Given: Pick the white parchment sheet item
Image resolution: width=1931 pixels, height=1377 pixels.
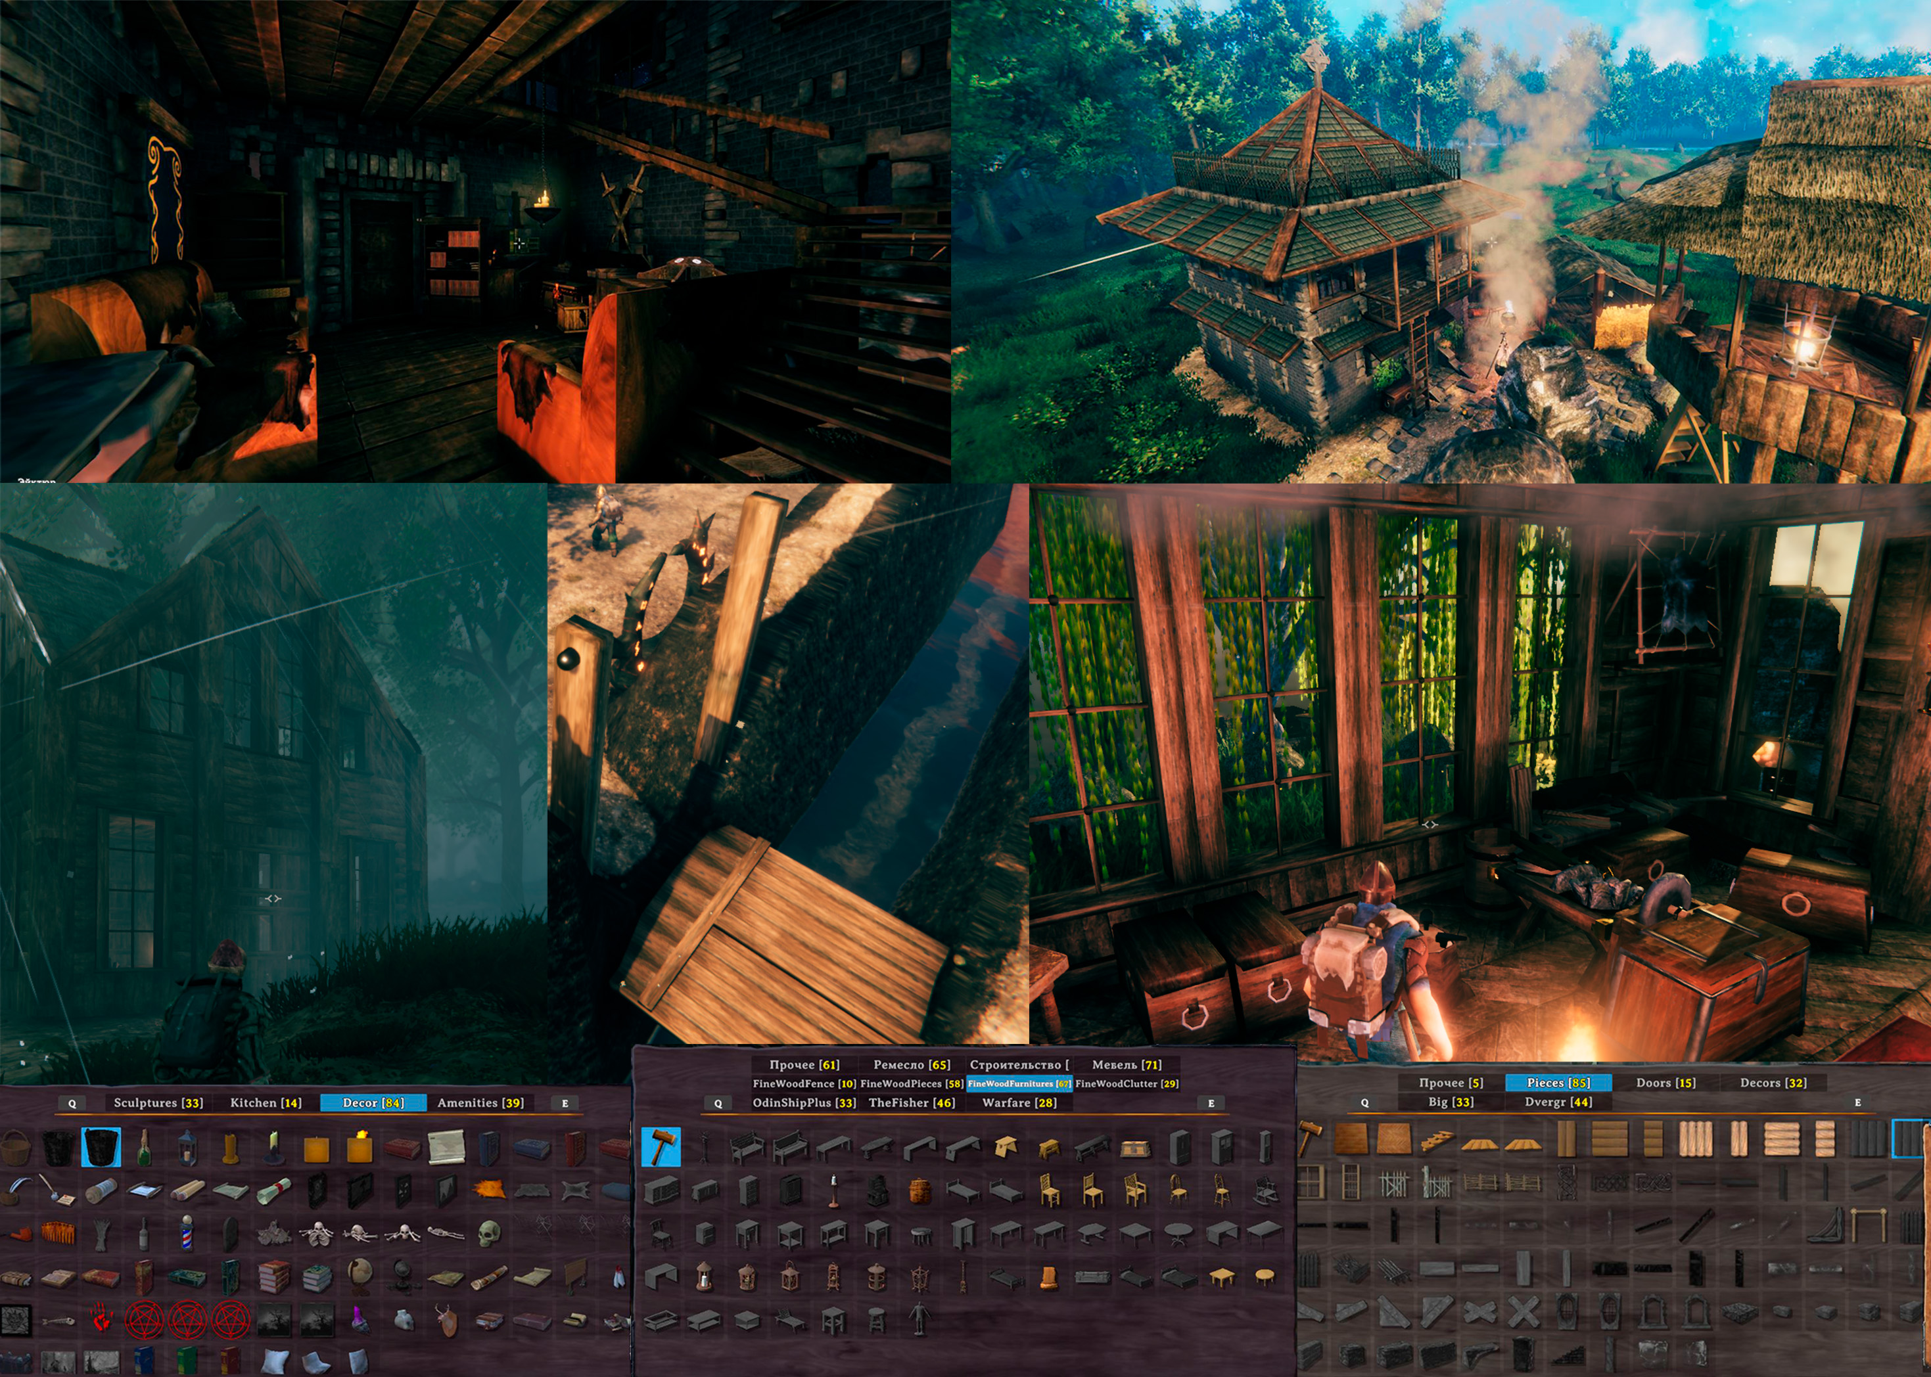Looking at the screenshot, I should 446,1147.
